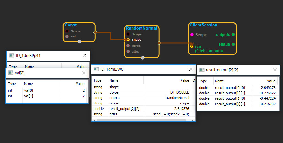Click the Value column header in ID_1dmBJW0
The image size is (283, 143).
tap(184, 81)
